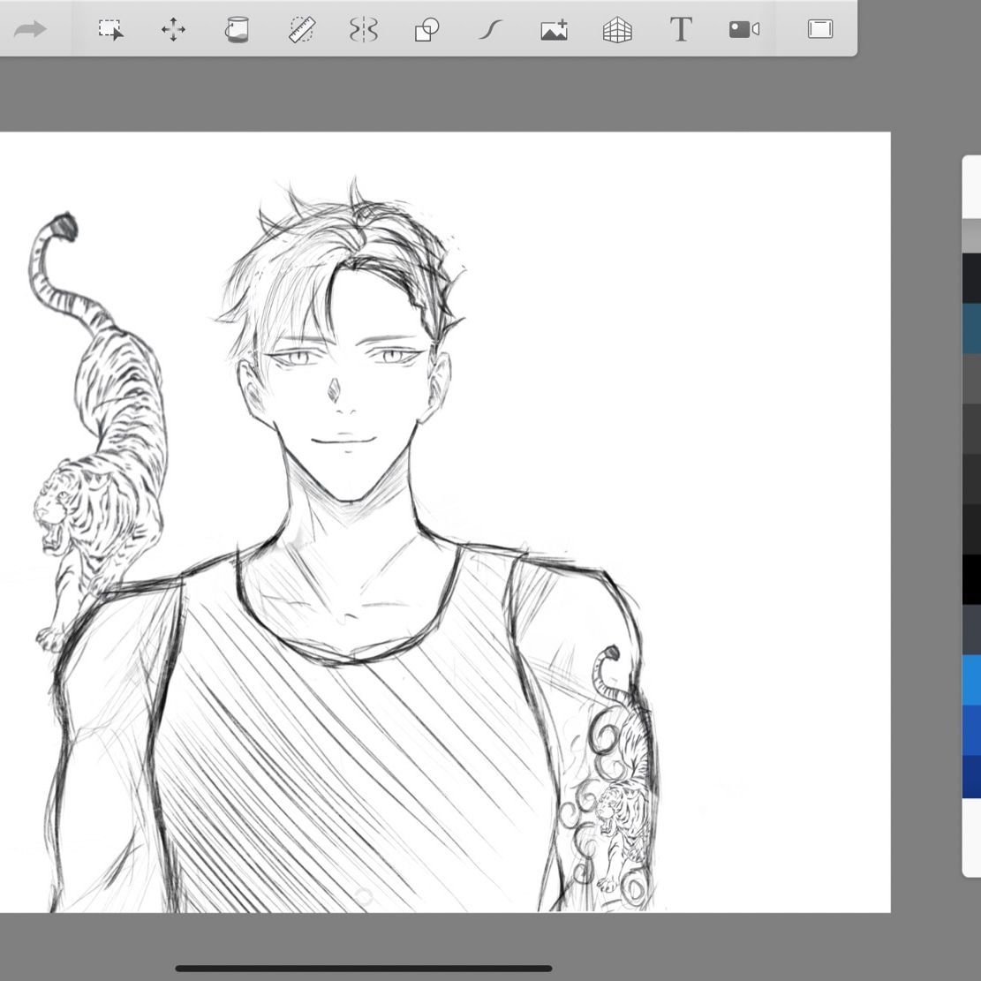This screenshot has height=981, width=981.
Task: Select the Text tool
Action: pyautogui.click(x=681, y=29)
